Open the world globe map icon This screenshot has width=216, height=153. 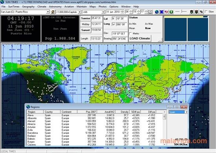[x=157, y=12]
